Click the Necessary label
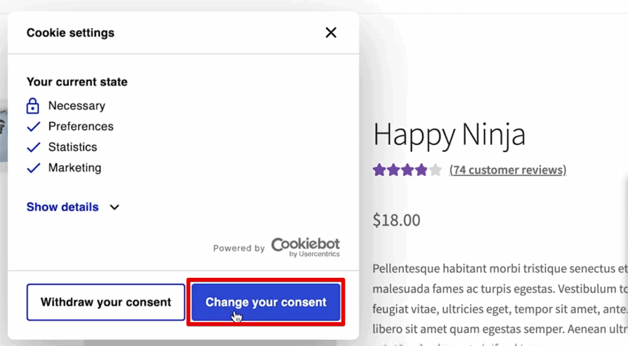 (x=77, y=106)
